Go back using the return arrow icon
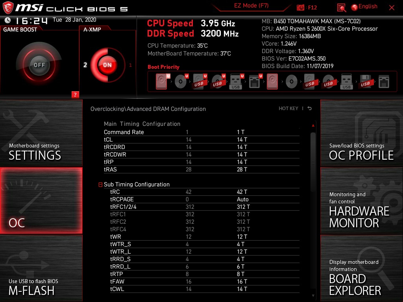Screen dimensions: 403x302 [x=310, y=109]
